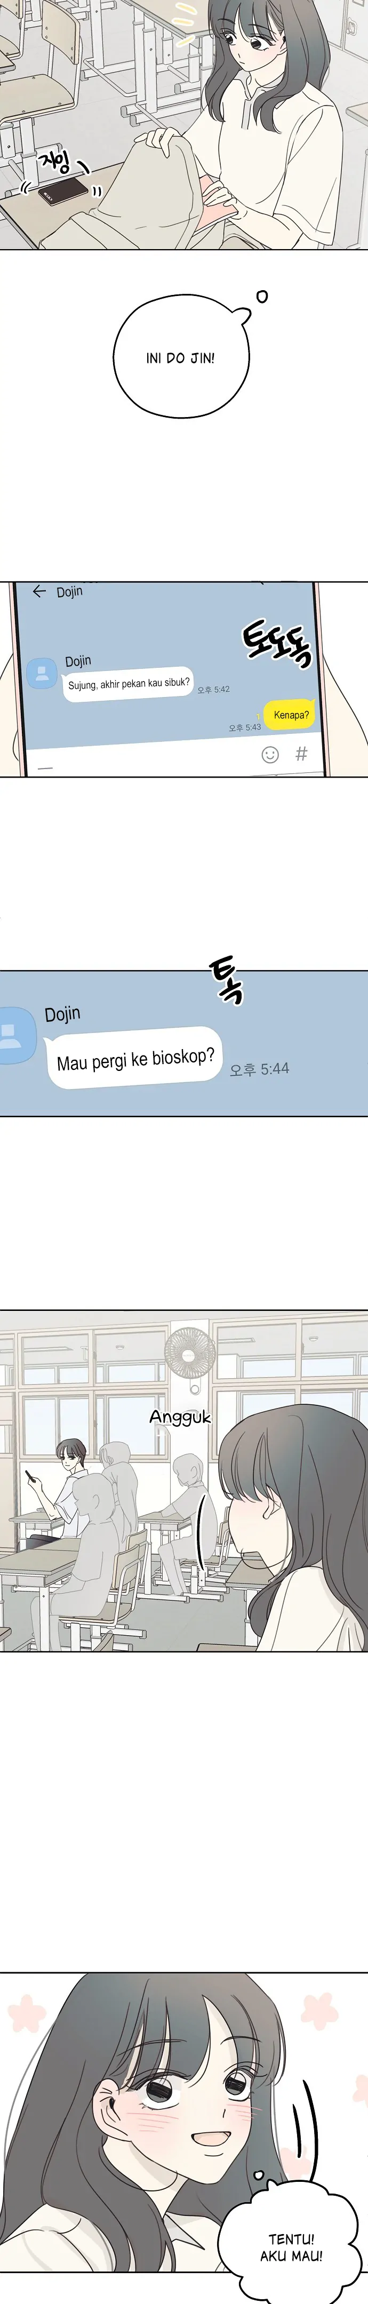The image size is (368, 2304).
Task: Tap the yellow Kenapa? message bubble
Action: 290,715
